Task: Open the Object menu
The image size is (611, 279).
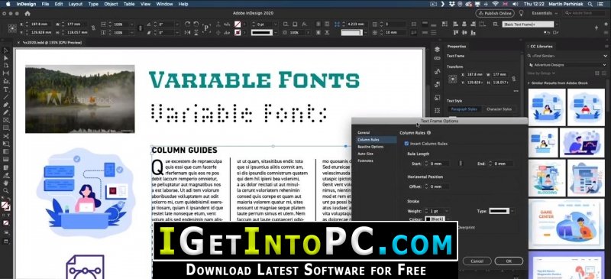Action: 111,4
